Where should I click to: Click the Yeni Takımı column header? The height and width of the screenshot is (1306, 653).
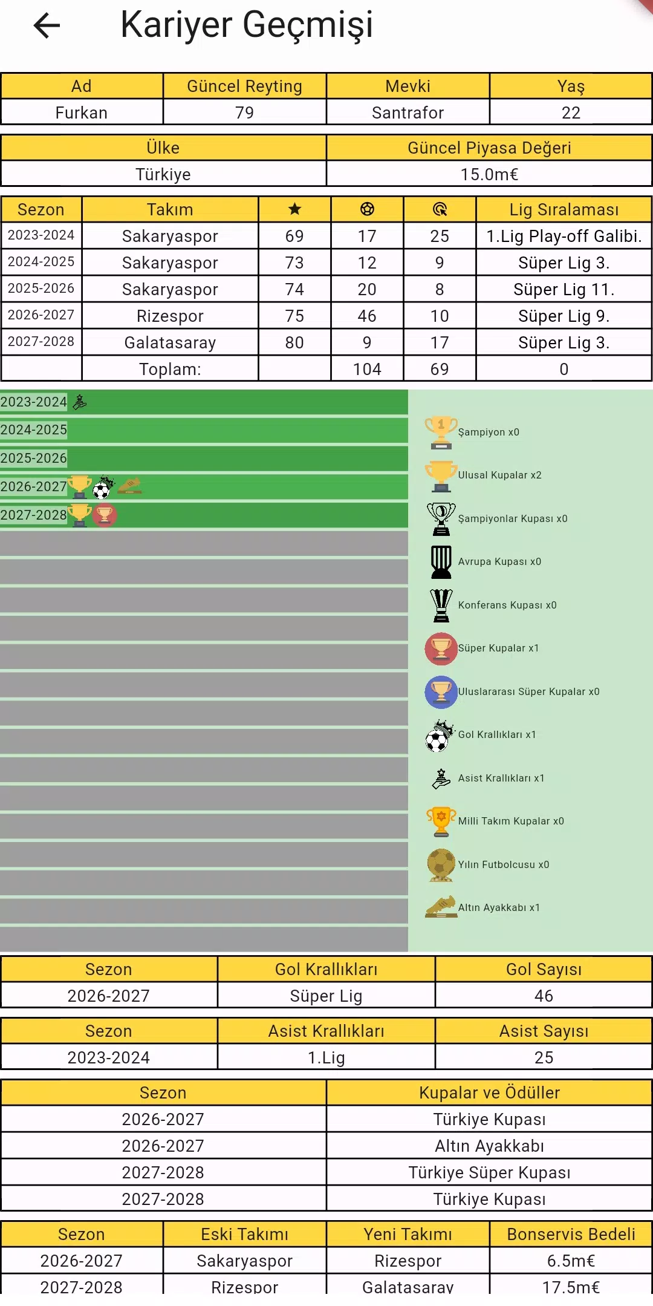coord(408,1235)
